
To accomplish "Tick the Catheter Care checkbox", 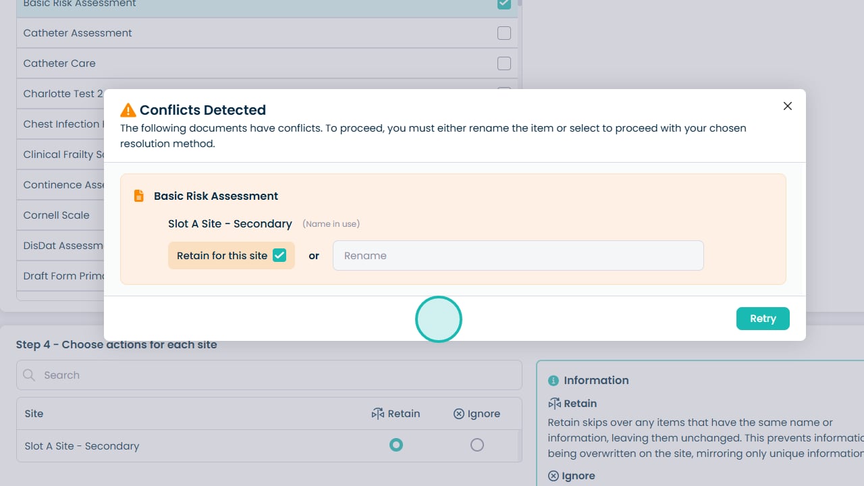I will pos(504,63).
